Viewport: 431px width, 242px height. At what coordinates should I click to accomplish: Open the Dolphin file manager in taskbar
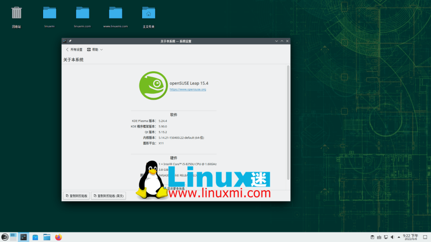tap(47, 237)
